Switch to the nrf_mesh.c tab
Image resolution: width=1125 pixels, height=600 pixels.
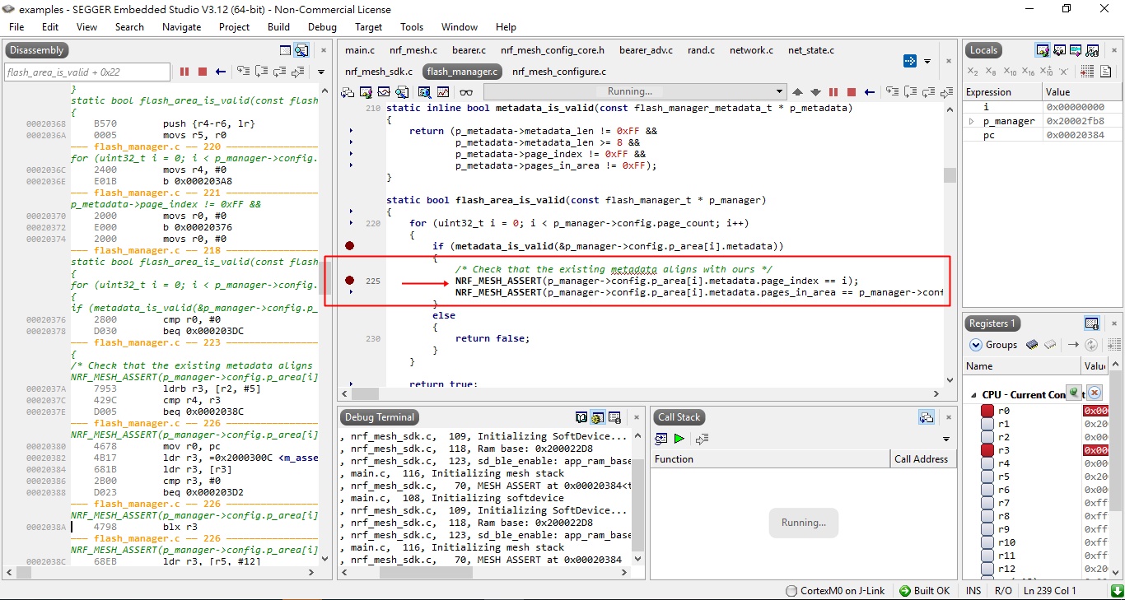pyautogui.click(x=413, y=50)
